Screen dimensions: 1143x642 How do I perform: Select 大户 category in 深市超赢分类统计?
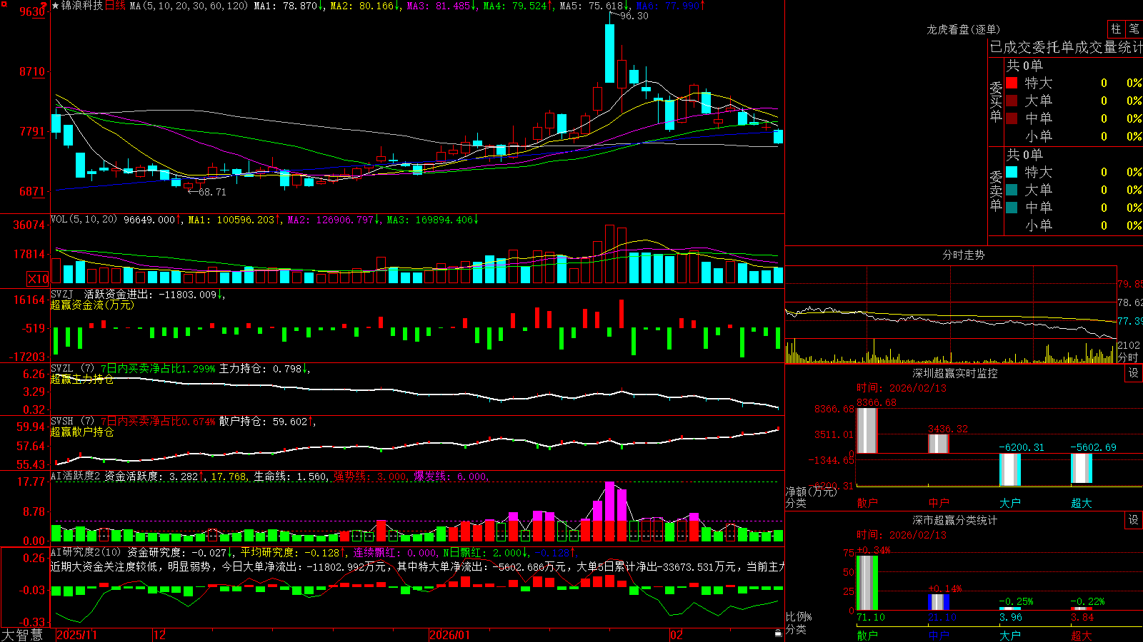coord(1010,636)
